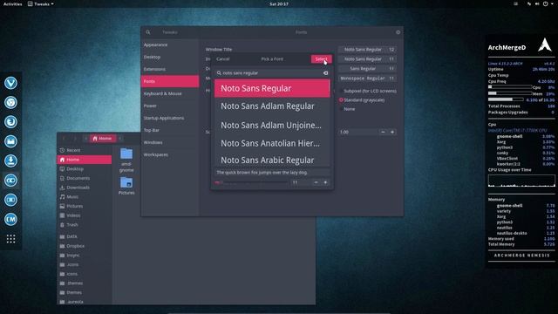Decrease scaling factor 1.00 with minus
The height and width of the screenshot is (314, 558).
click(383, 132)
